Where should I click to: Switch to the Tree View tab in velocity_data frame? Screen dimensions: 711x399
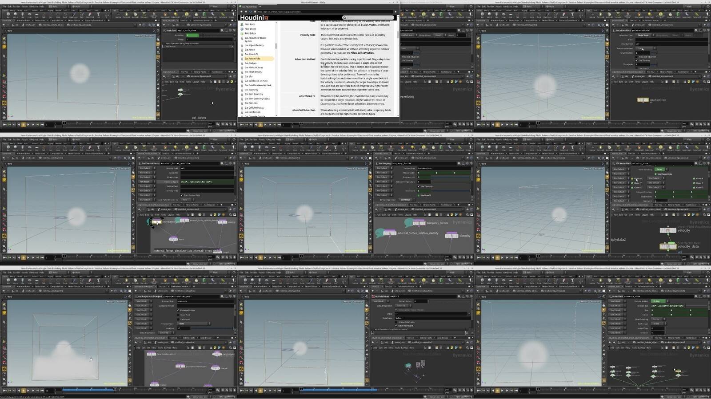tap(659, 205)
